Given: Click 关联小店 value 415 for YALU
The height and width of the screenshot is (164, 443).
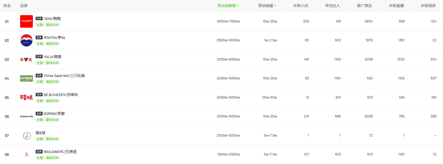Looking at the screenshot, I should click(306, 59).
